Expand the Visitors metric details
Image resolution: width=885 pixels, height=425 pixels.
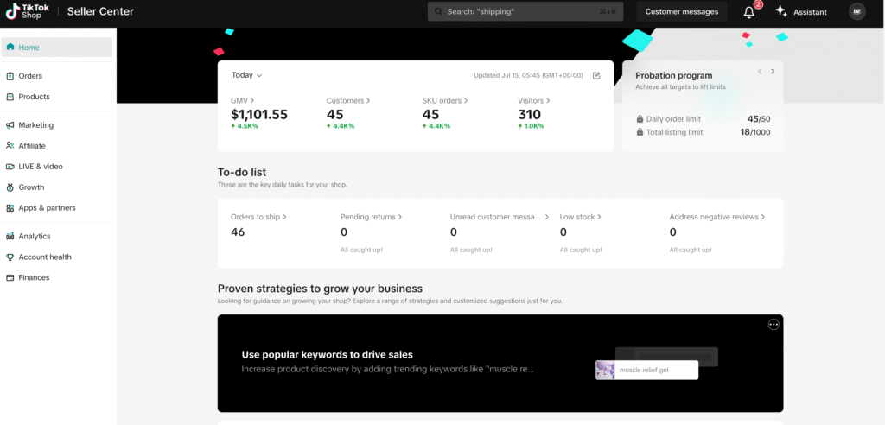point(532,101)
